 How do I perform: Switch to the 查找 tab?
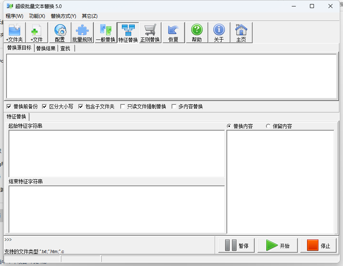click(65, 48)
